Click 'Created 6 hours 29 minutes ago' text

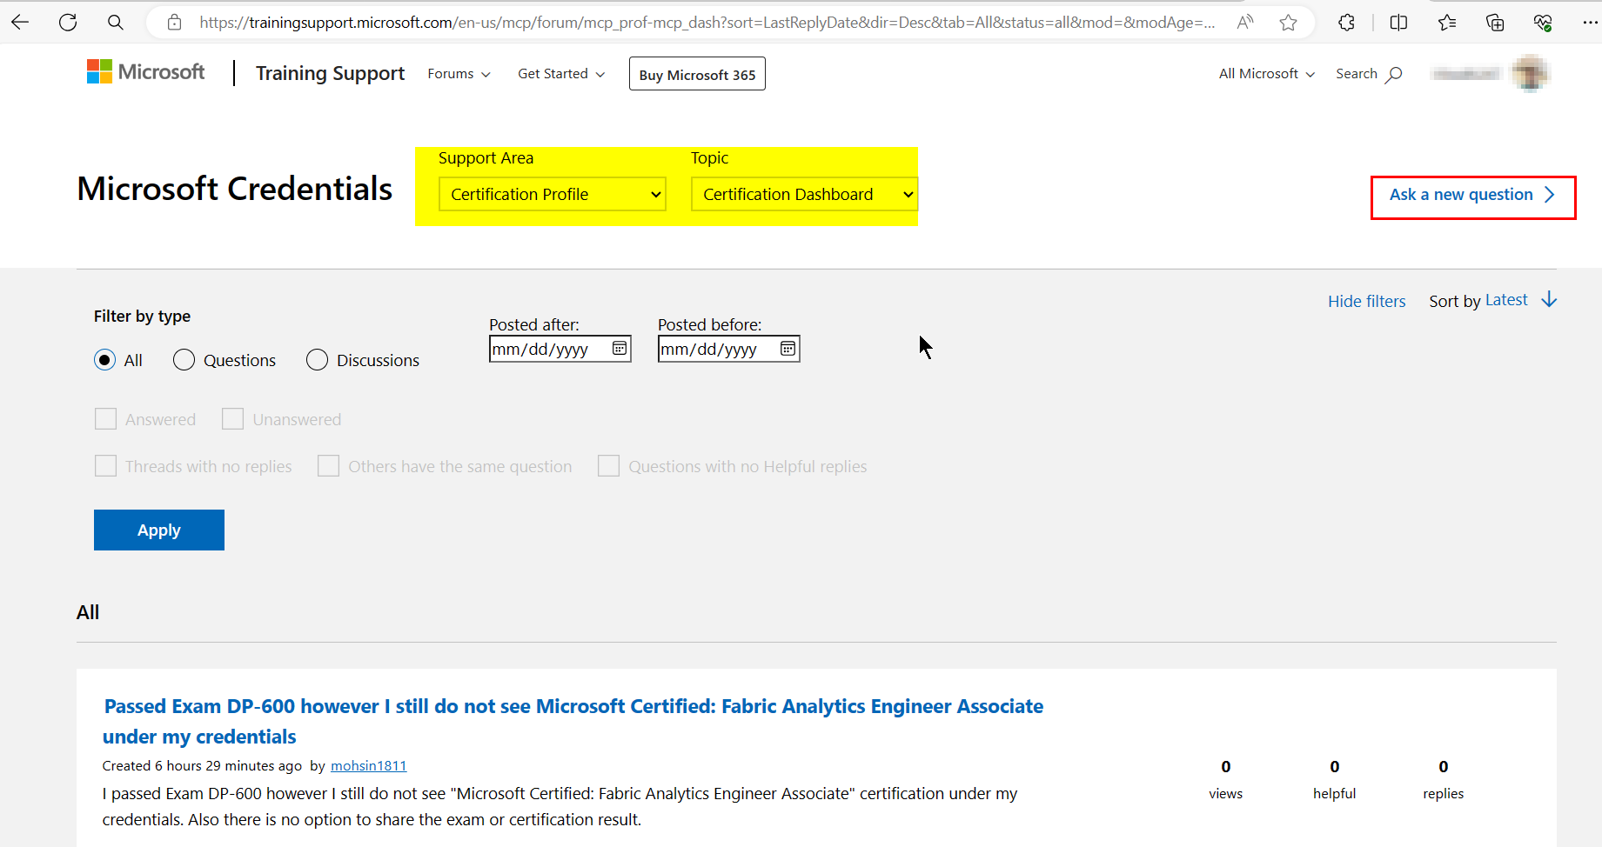tap(202, 766)
